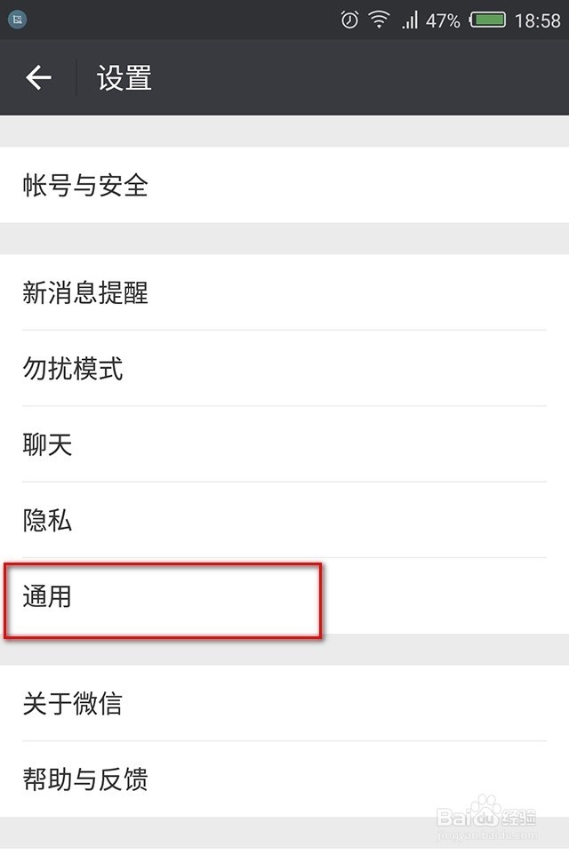The height and width of the screenshot is (855, 569).
Task: Tap the notification icon in the status bar
Action: [x=17, y=19]
